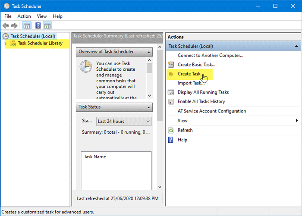Expand the Task Scheduler Library tree node
The height and width of the screenshot is (216, 302).
(5, 44)
